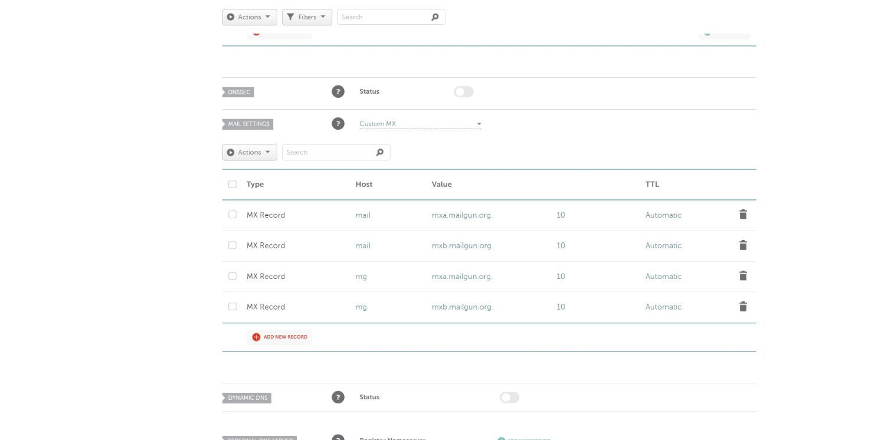The width and height of the screenshot is (885, 440).
Task: Delete the mail mxb.mailgun.org MX record
Action: point(743,245)
